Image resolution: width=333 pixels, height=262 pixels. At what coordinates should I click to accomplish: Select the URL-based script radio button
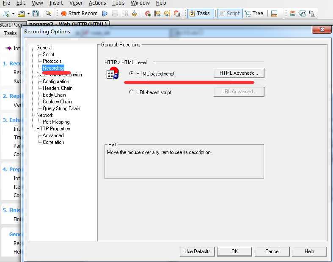coord(132,92)
